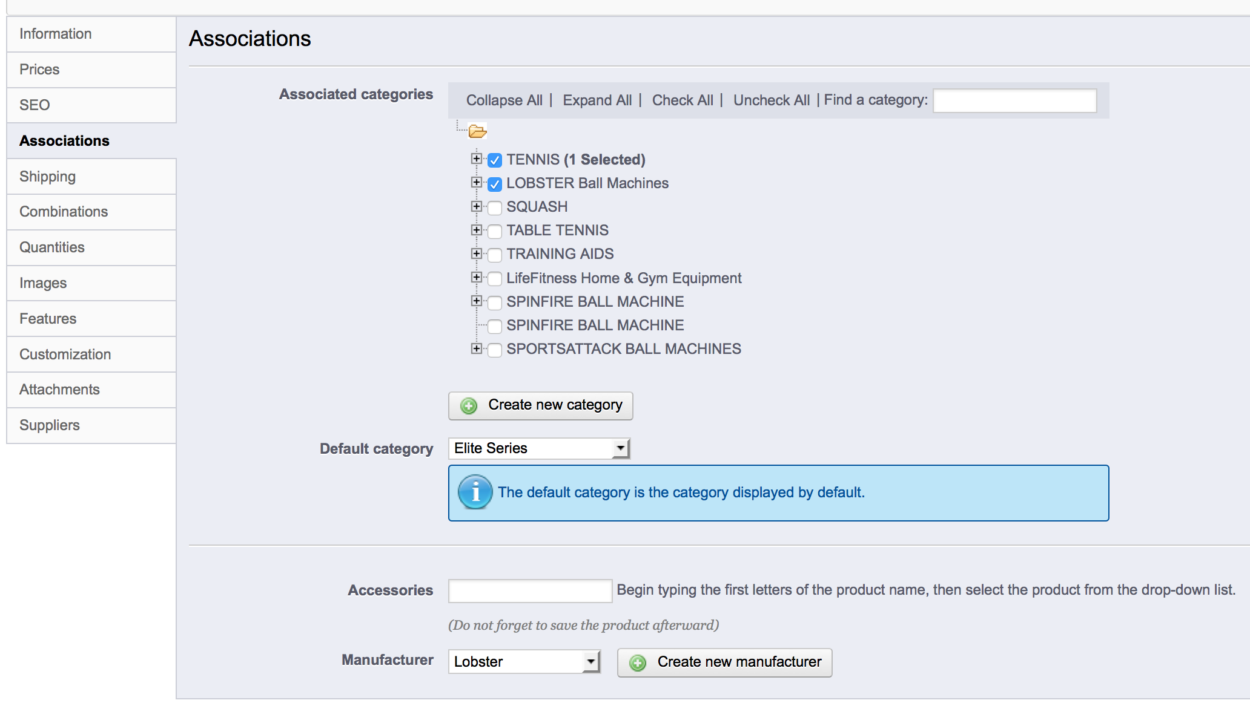Open the Manufacturer dropdown showing Lobster

pyautogui.click(x=524, y=661)
